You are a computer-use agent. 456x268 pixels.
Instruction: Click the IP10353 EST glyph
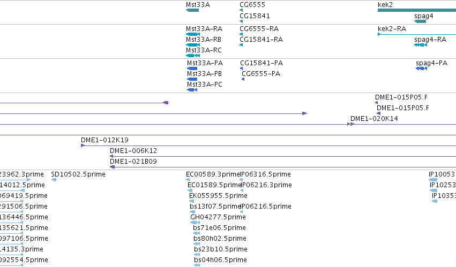click(435, 202)
